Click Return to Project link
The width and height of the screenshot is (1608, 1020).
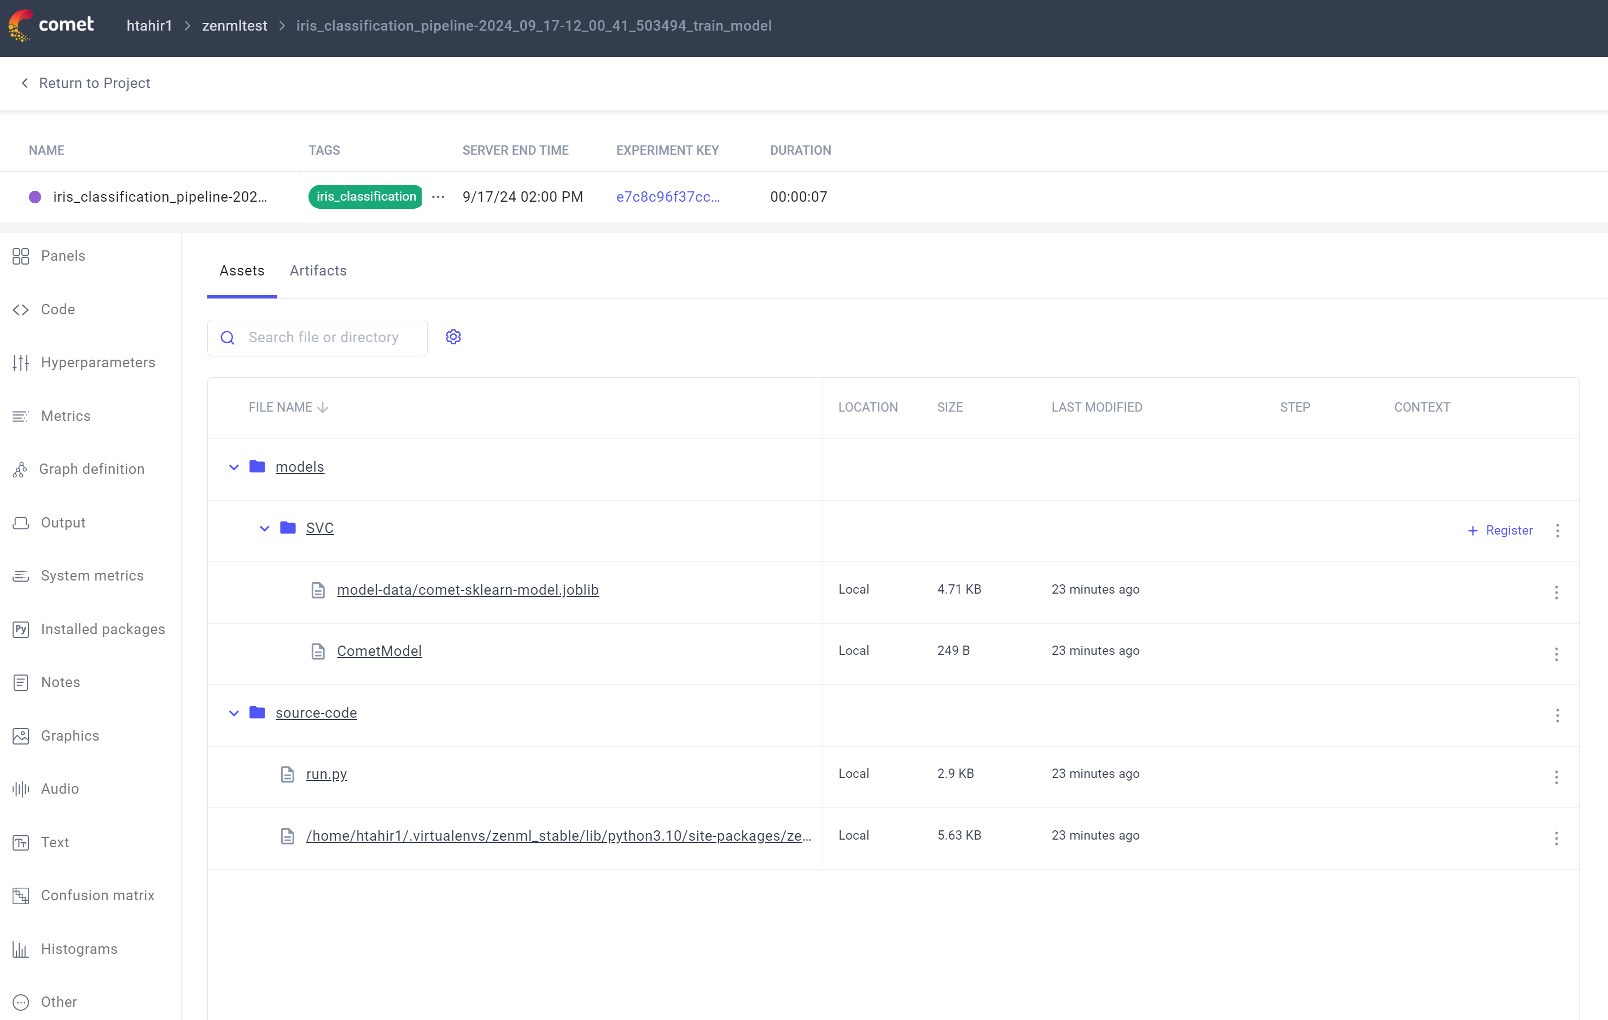click(94, 83)
